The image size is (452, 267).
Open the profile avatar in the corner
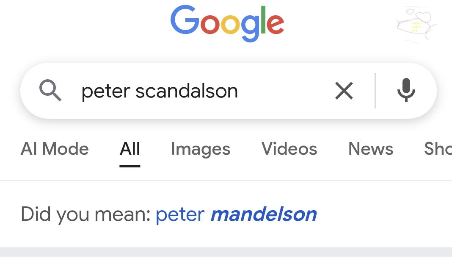tap(416, 24)
